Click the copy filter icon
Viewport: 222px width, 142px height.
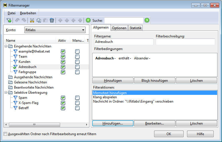point(39,20)
